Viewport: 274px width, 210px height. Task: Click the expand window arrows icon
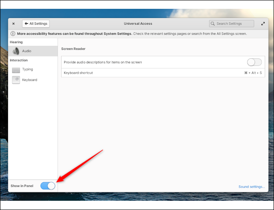tap(263, 24)
